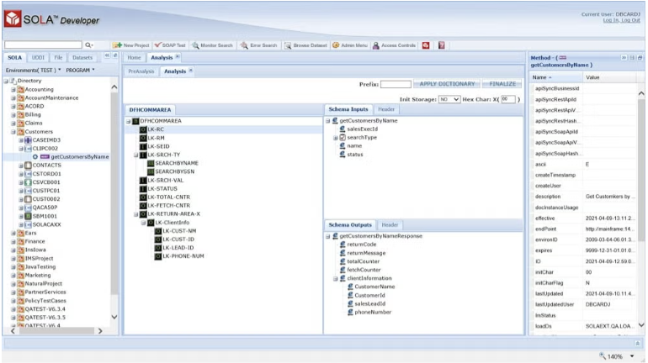Click the main search text box
The width and height of the screenshot is (648, 363).
(x=44, y=45)
